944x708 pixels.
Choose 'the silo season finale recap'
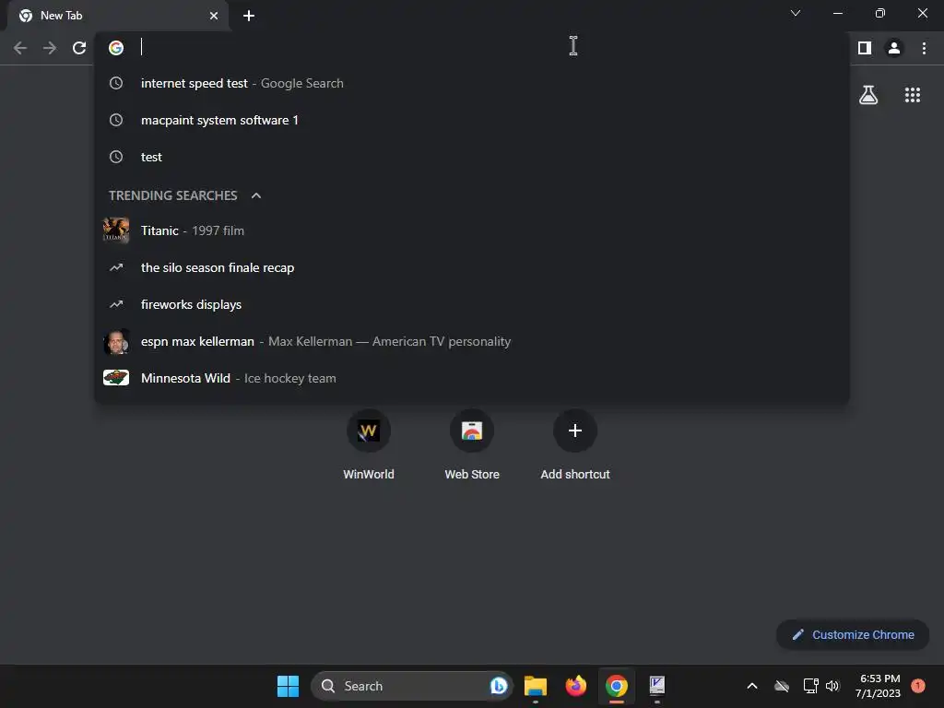472,267
